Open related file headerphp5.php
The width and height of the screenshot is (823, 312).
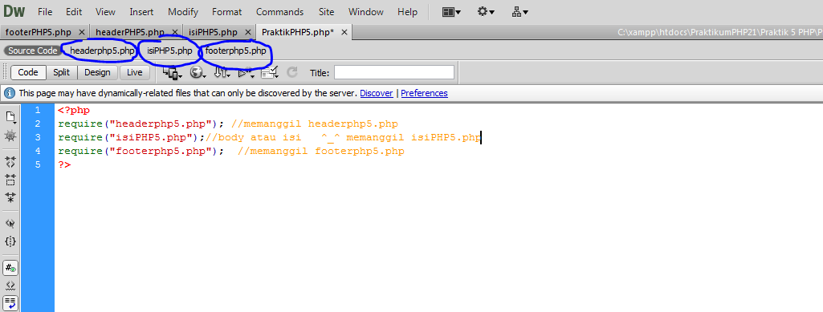point(102,51)
